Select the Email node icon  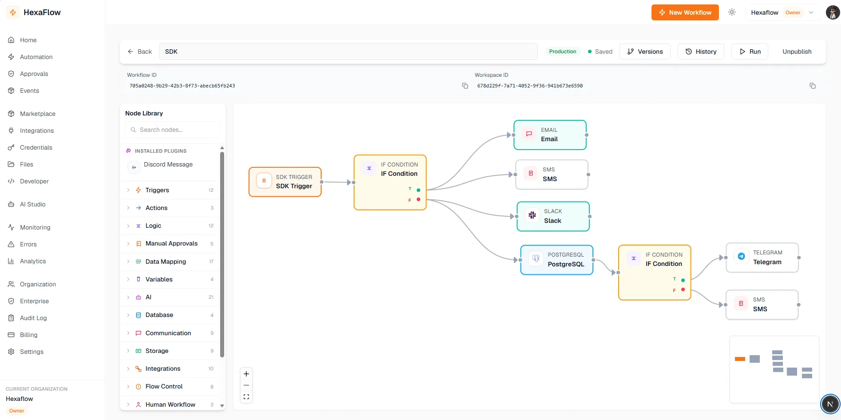[x=529, y=134]
